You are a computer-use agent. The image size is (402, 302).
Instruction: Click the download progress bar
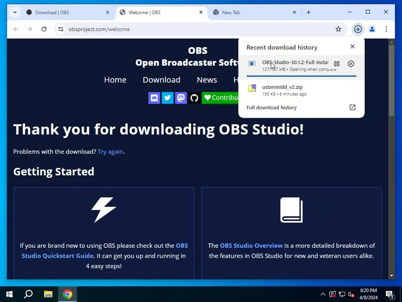[x=301, y=76]
